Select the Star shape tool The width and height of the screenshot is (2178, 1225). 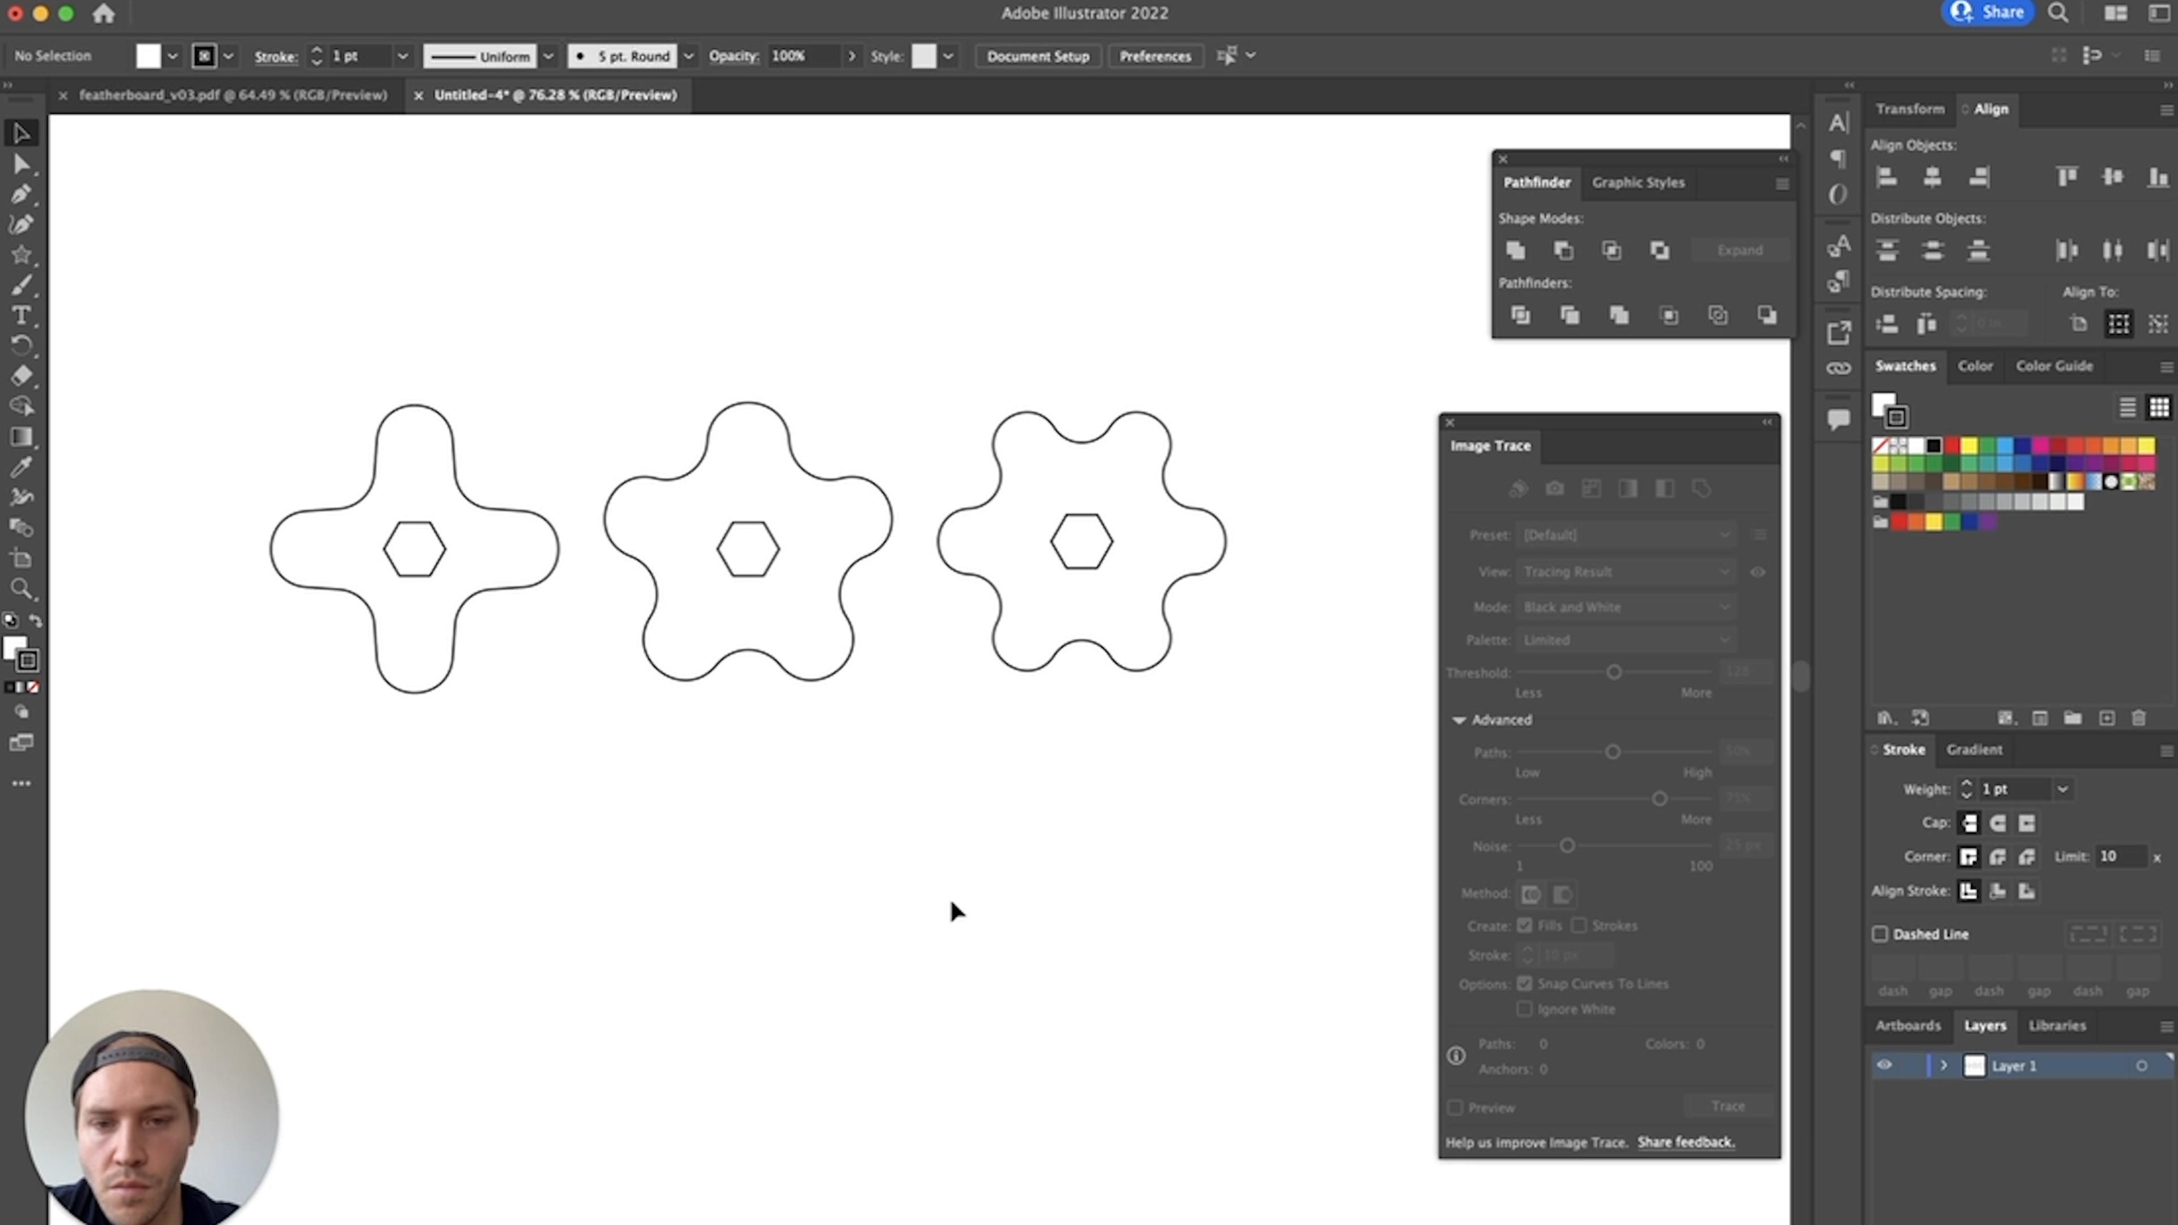[x=21, y=255]
